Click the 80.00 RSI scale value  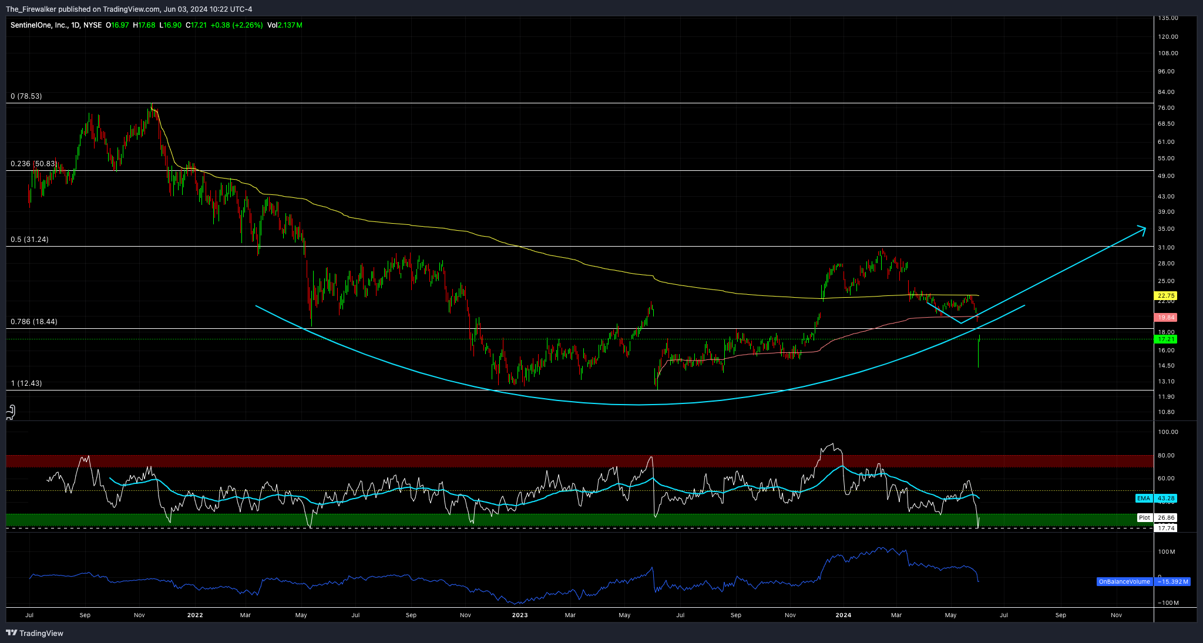point(1167,456)
